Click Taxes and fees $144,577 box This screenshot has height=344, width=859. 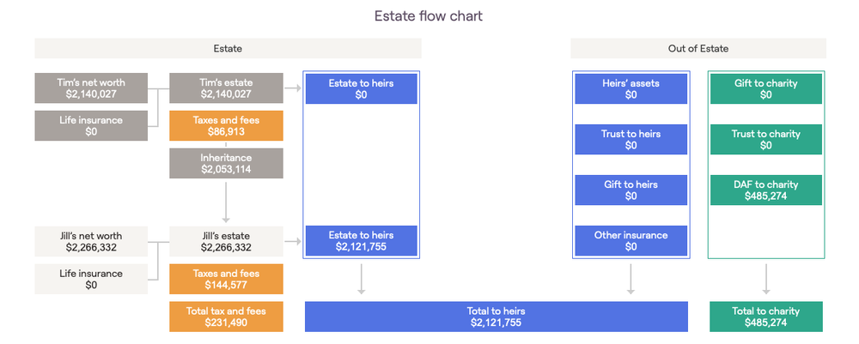pos(226,279)
